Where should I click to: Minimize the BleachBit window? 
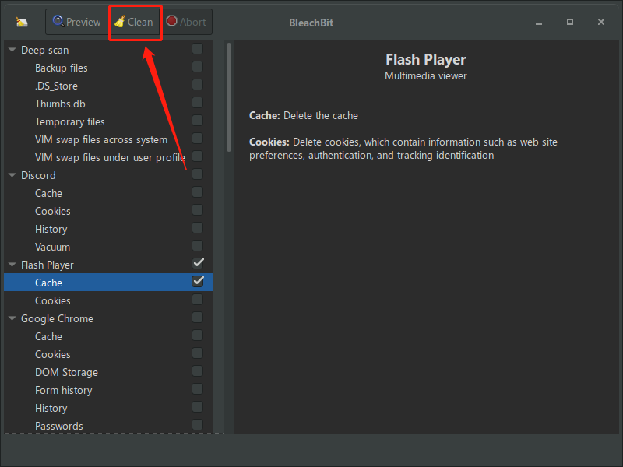point(539,23)
